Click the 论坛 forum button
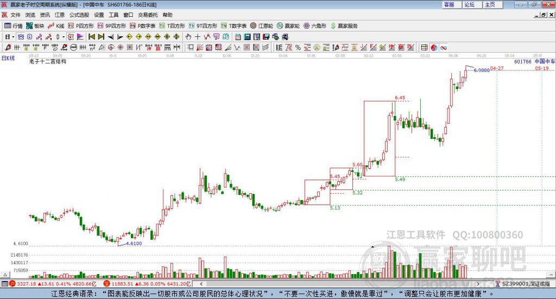 point(469,4)
